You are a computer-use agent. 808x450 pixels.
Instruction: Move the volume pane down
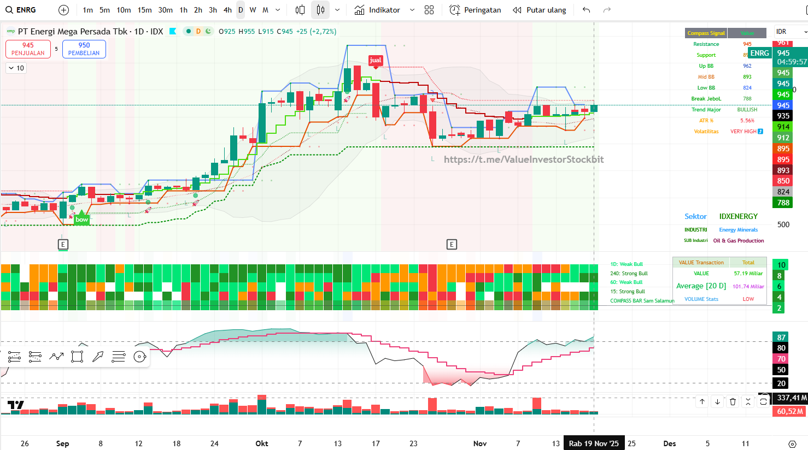[x=718, y=401]
